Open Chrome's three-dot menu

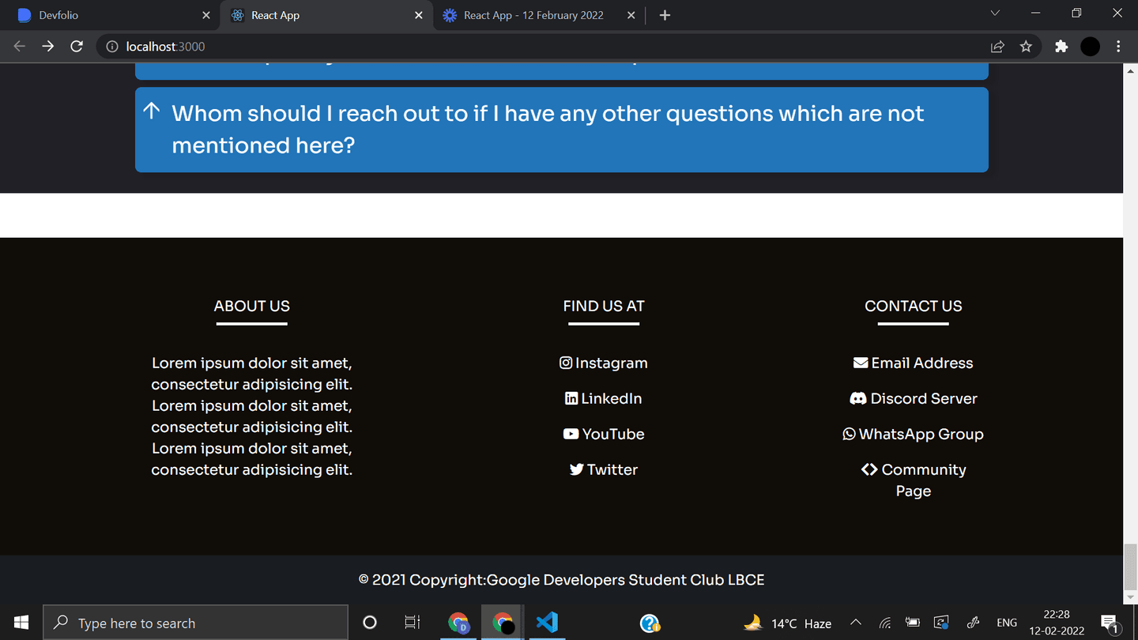click(x=1118, y=47)
